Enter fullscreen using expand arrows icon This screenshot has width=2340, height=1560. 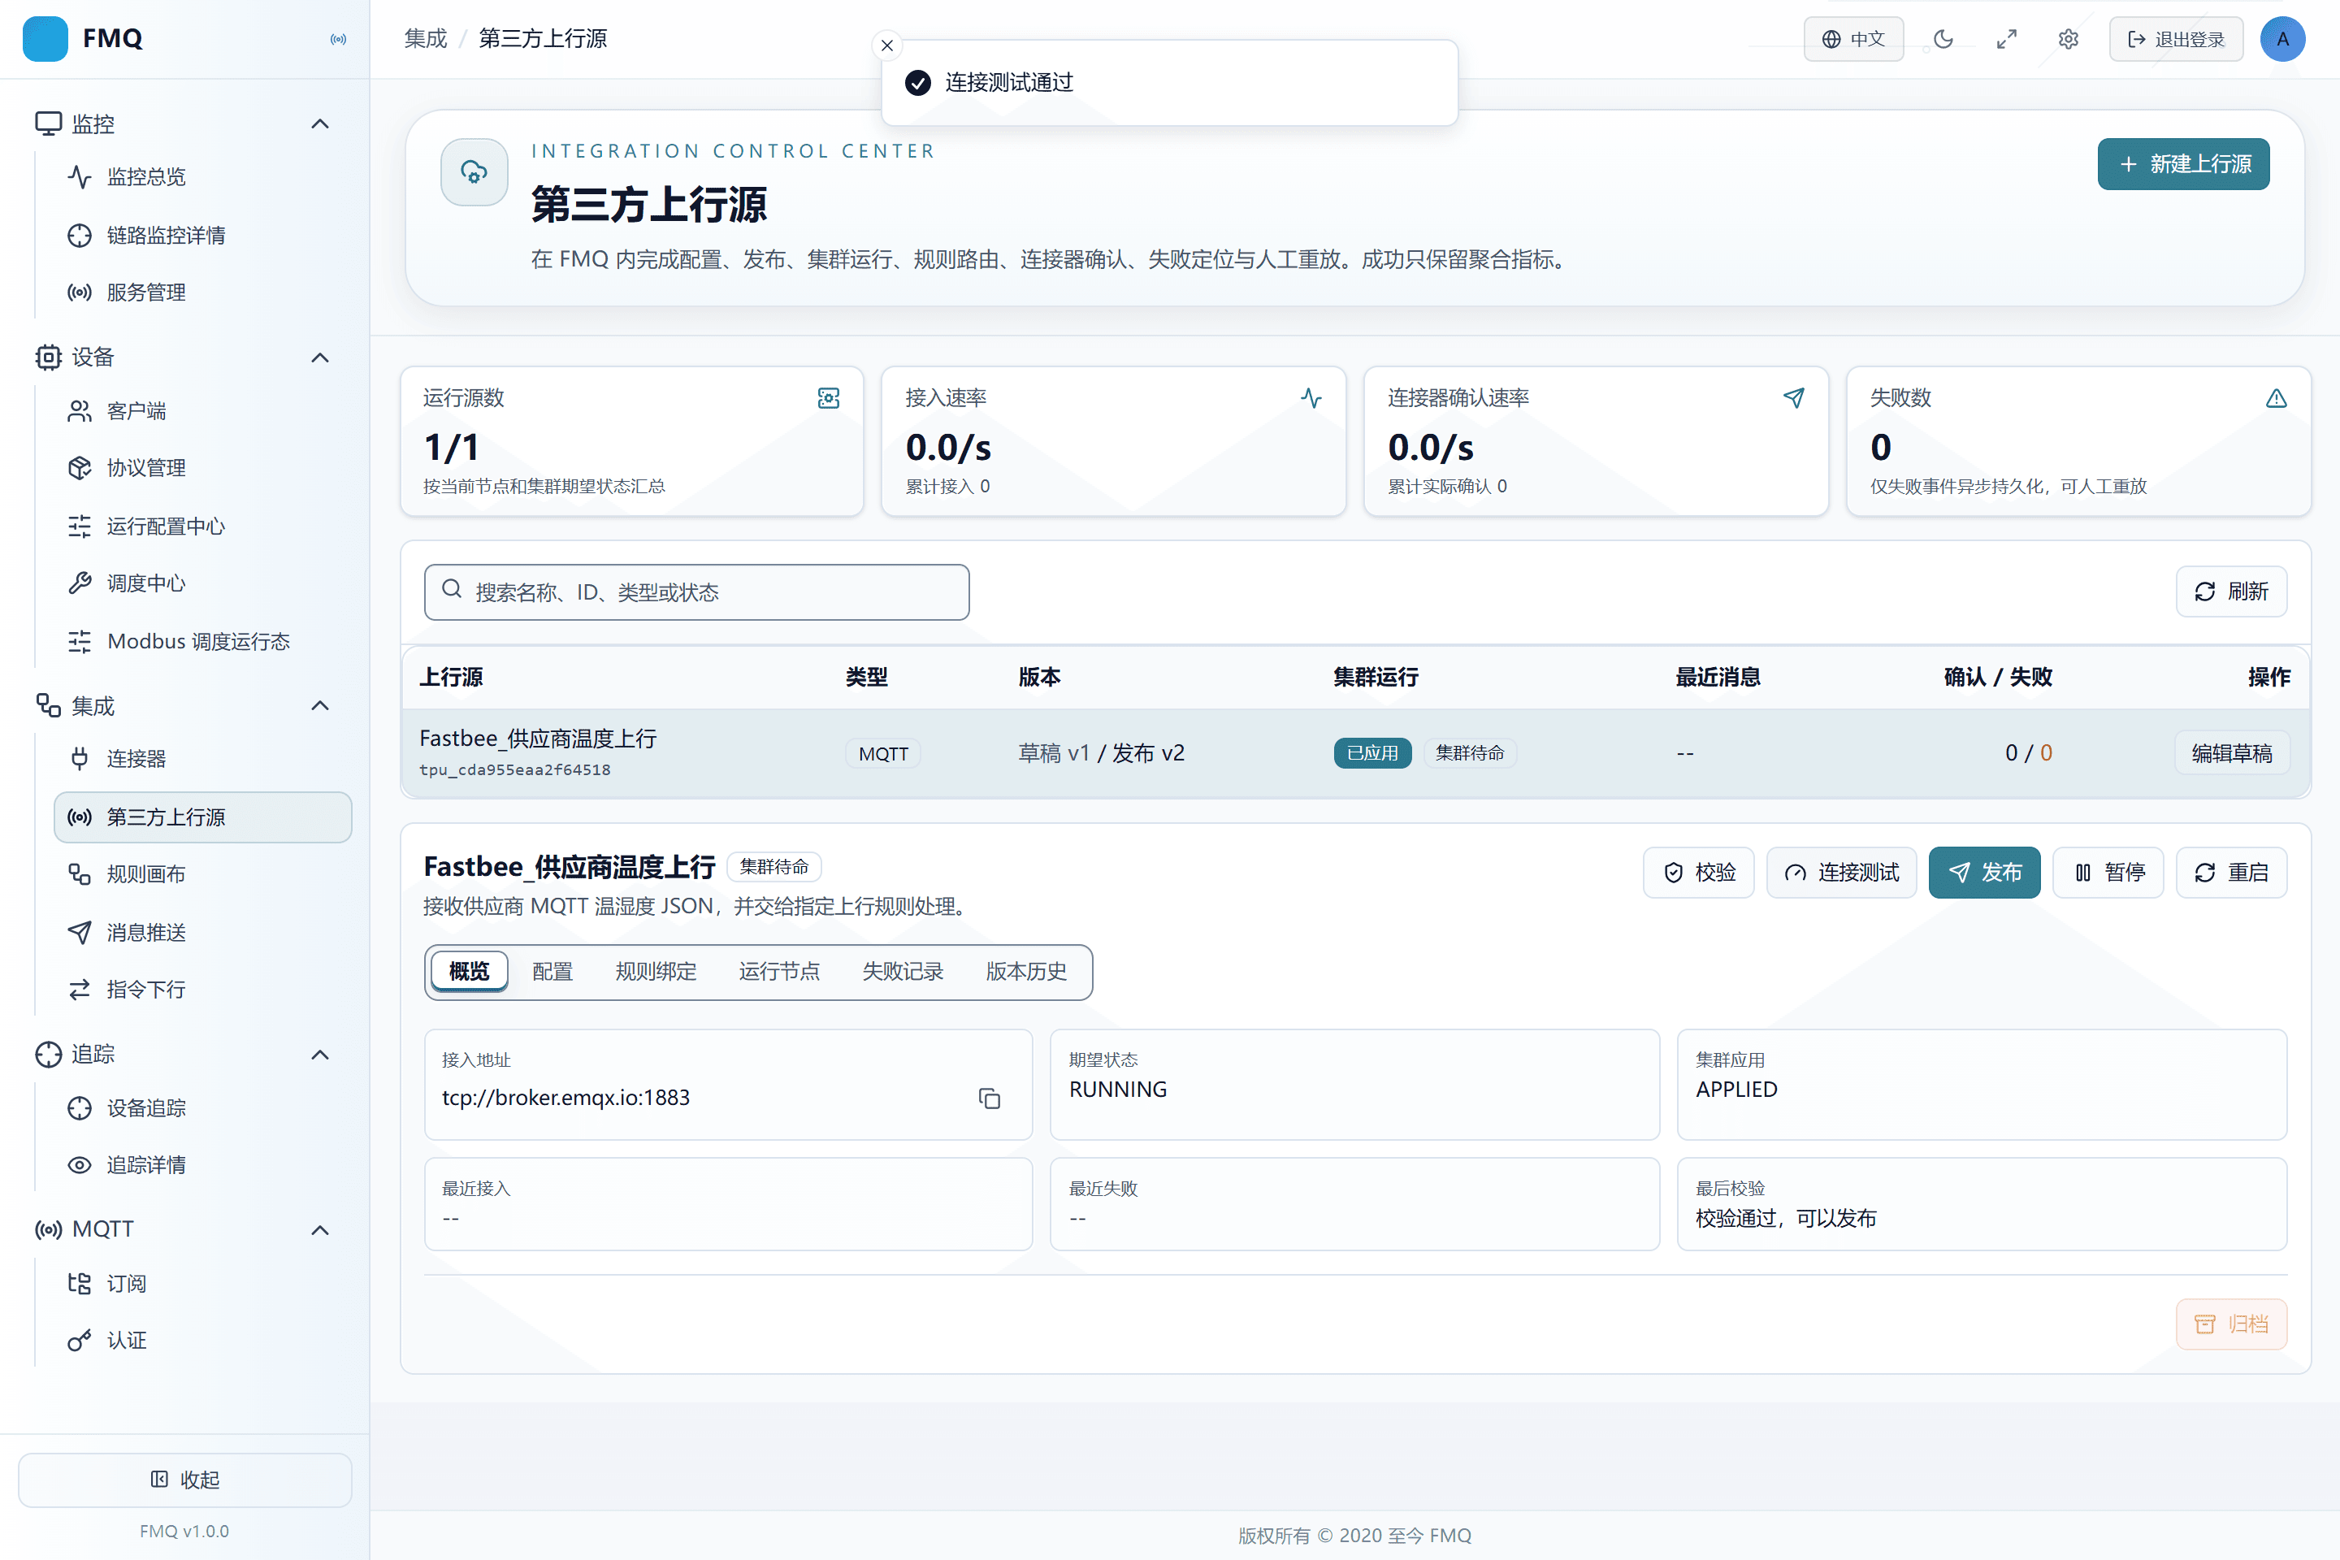point(2006,39)
